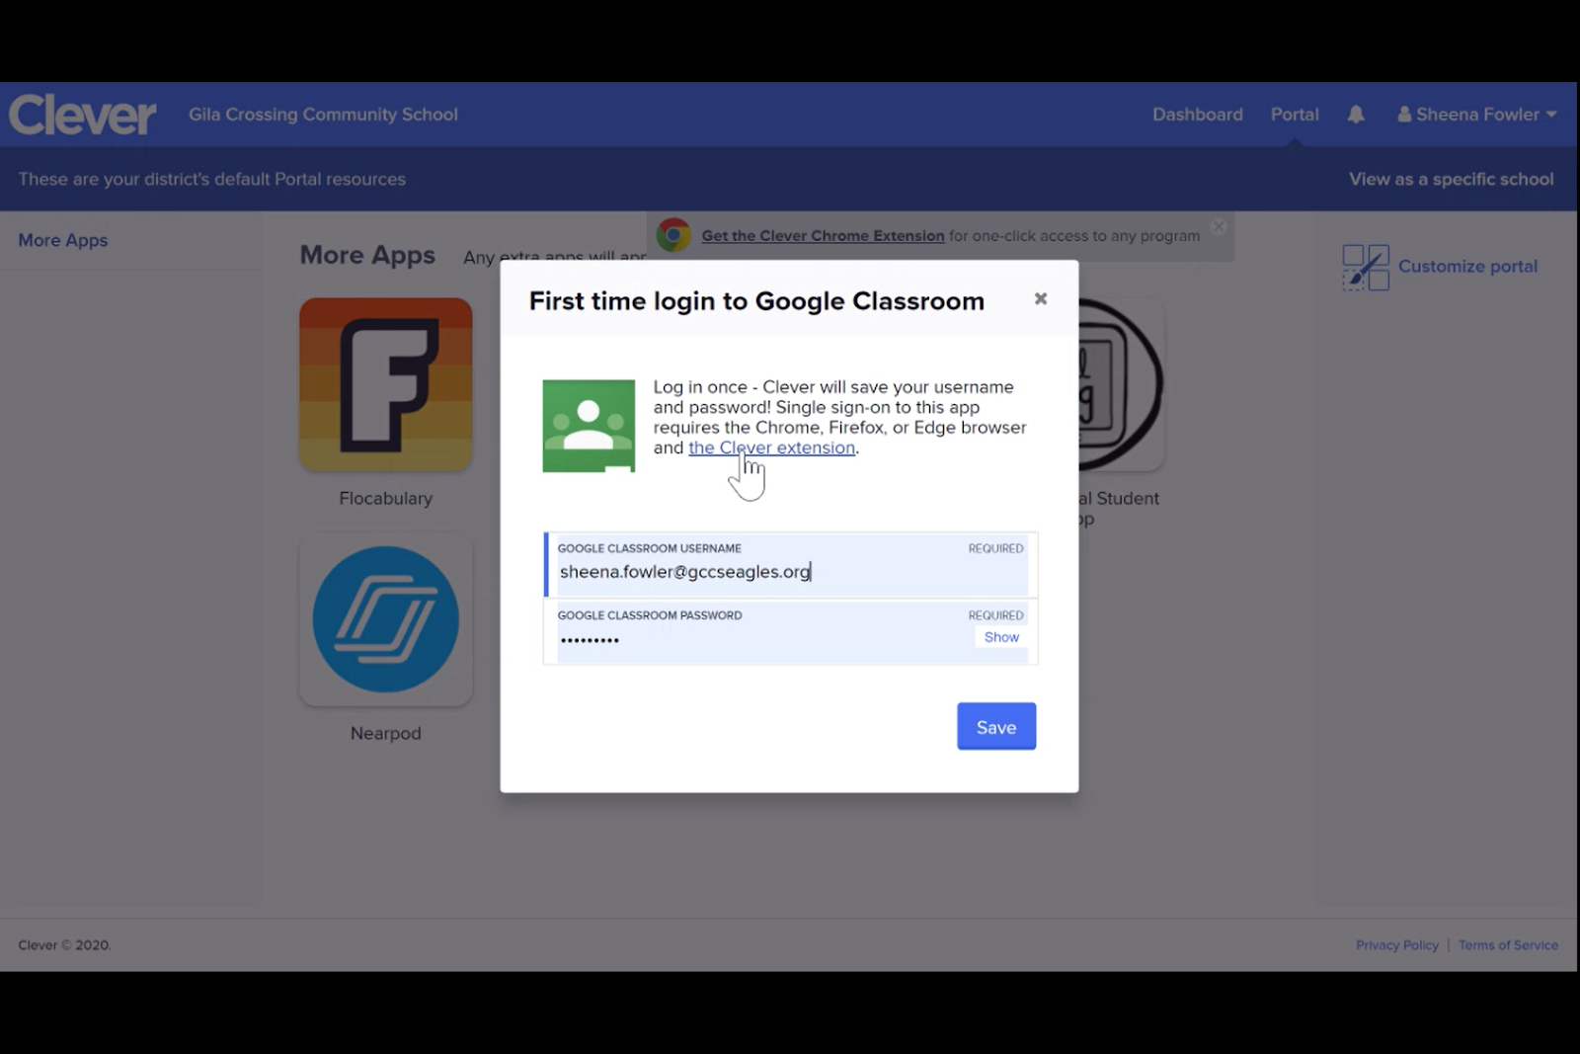The height and width of the screenshot is (1054, 1580).
Task: Show the Google Classroom password
Action: (x=1001, y=637)
